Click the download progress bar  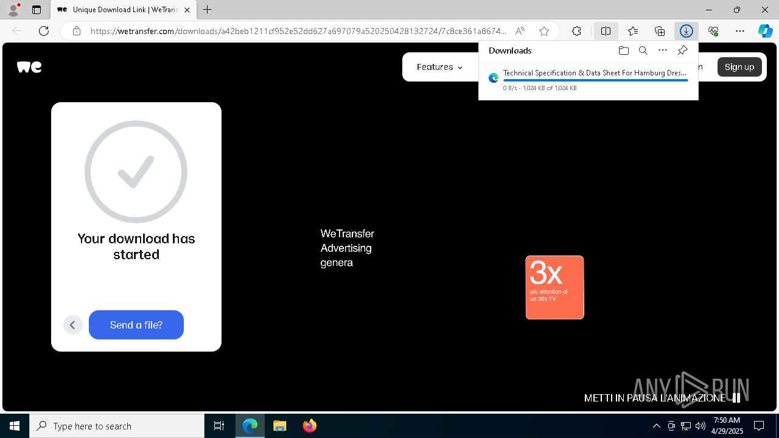point(595,80)
